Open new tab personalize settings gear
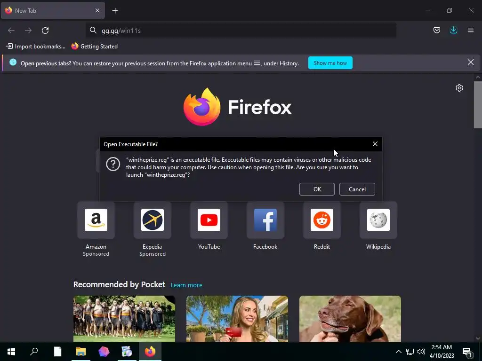This screenshot has width=482, height=361. pos(459,88)
